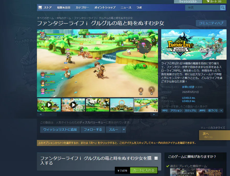Viewport: 230px width, 176px height.
Task: Play the first trailer video thumbnail
Action: point(49,105)
